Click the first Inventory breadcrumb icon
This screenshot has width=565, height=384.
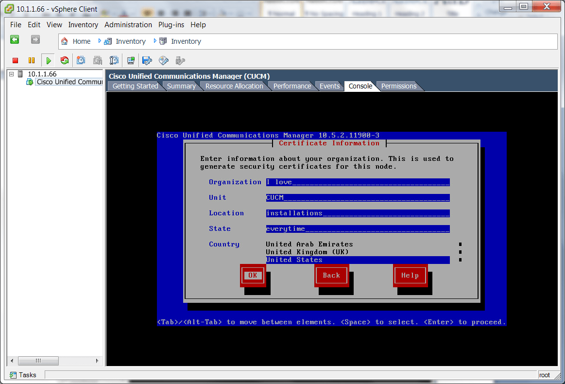(x=108, y=41)
